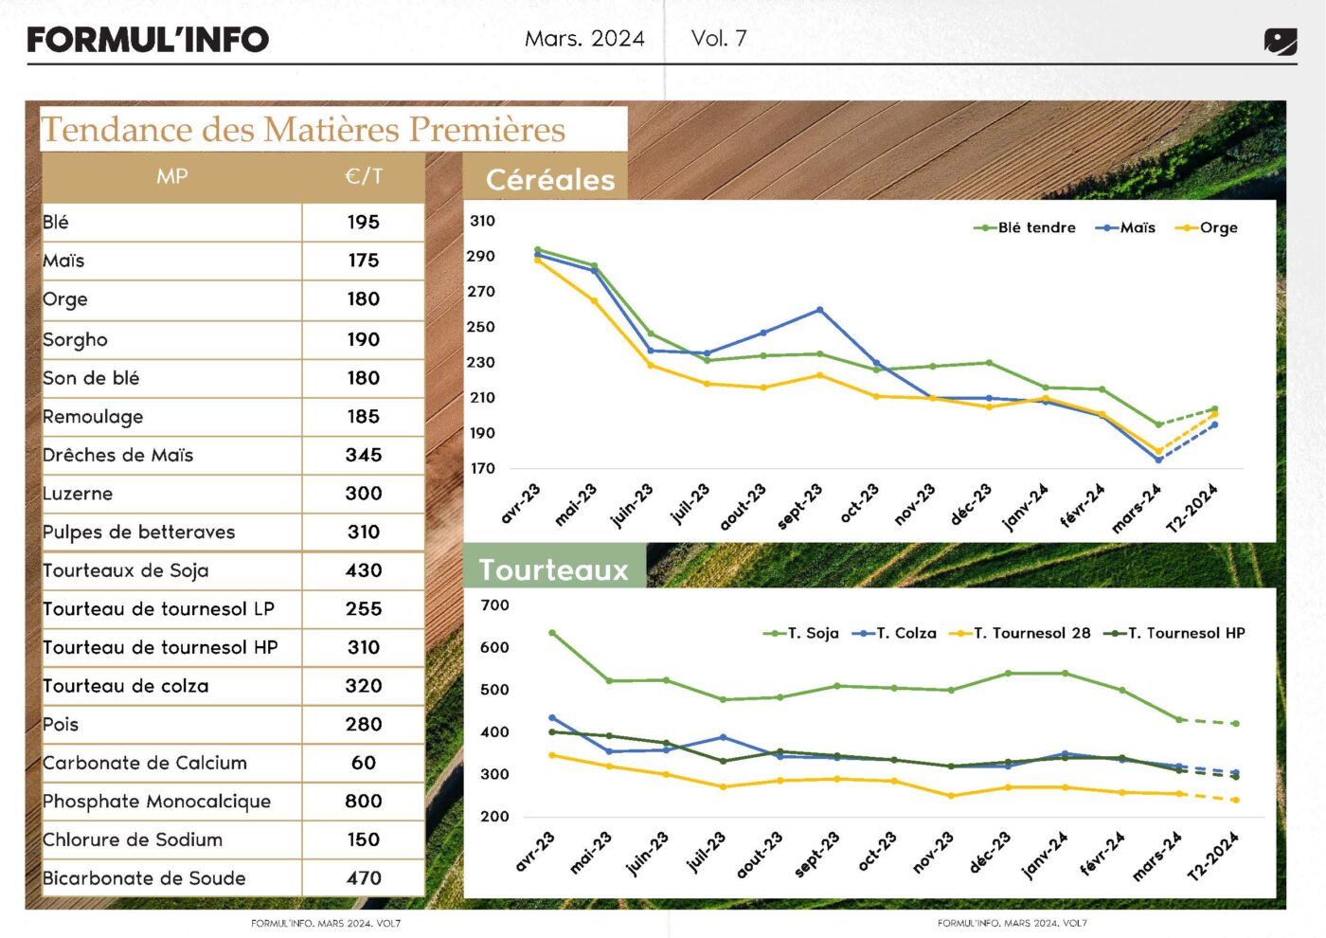Select the Son de blé row label
The image size is (1326, 938).
(x=91, y=378)
